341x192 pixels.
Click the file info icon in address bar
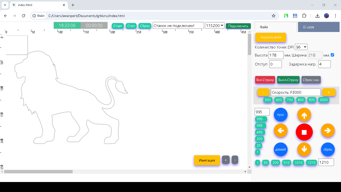pos(38,16)
